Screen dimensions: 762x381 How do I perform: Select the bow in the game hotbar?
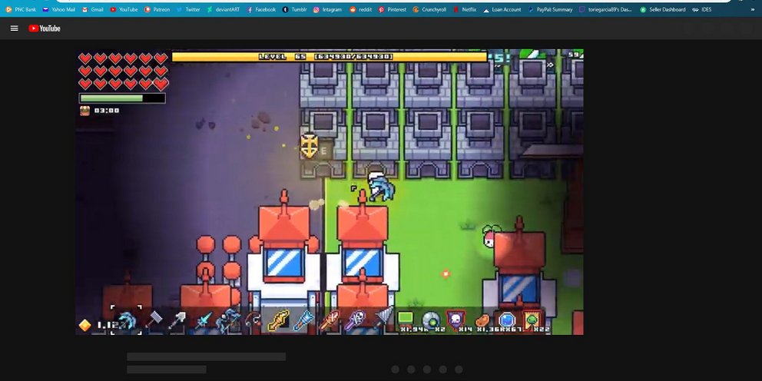(228, 320)
